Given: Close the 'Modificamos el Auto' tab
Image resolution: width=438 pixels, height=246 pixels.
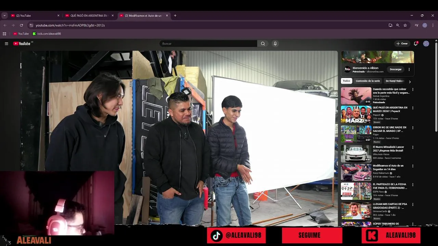Looking at the screenshot, I should point(167,16).
